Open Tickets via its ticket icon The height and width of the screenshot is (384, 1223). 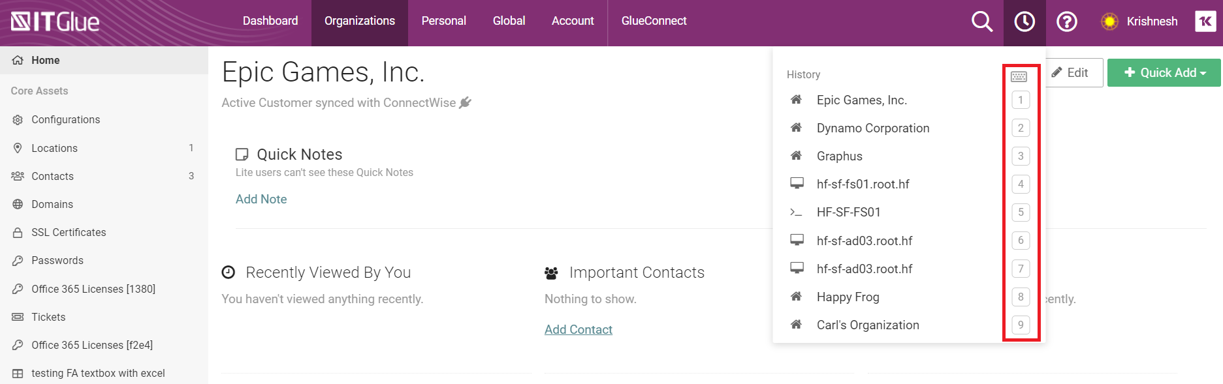(x=18, y=317)
